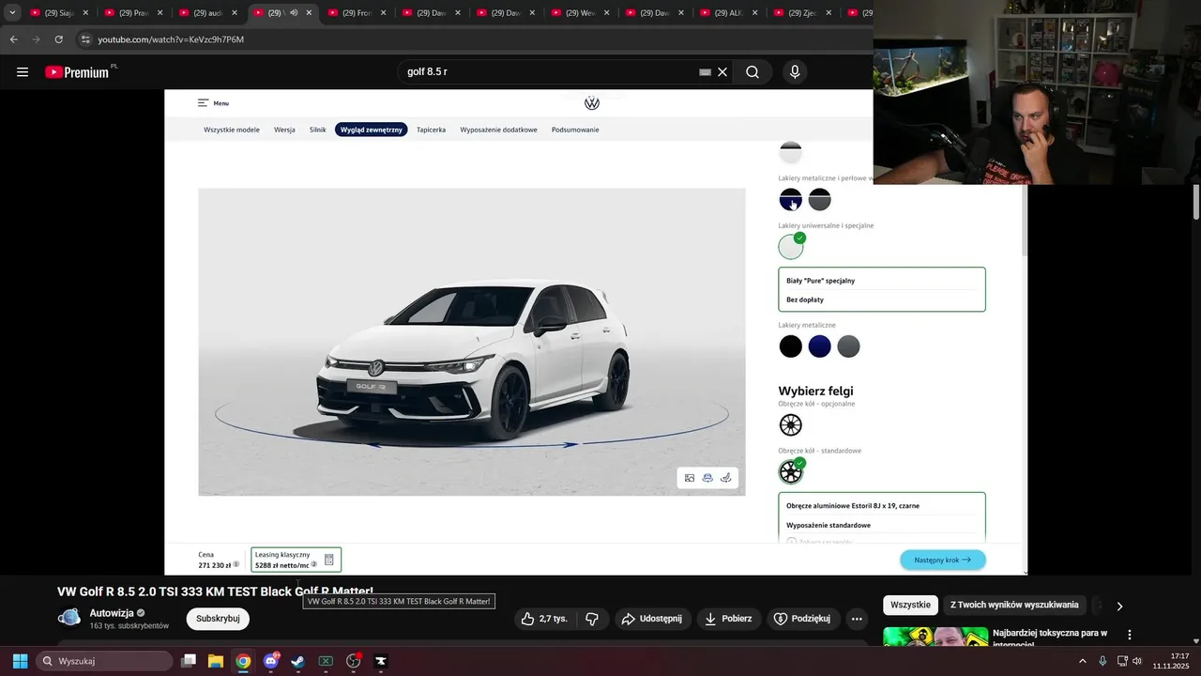Like the video (2,7 tys.)

tap(544, 619)
